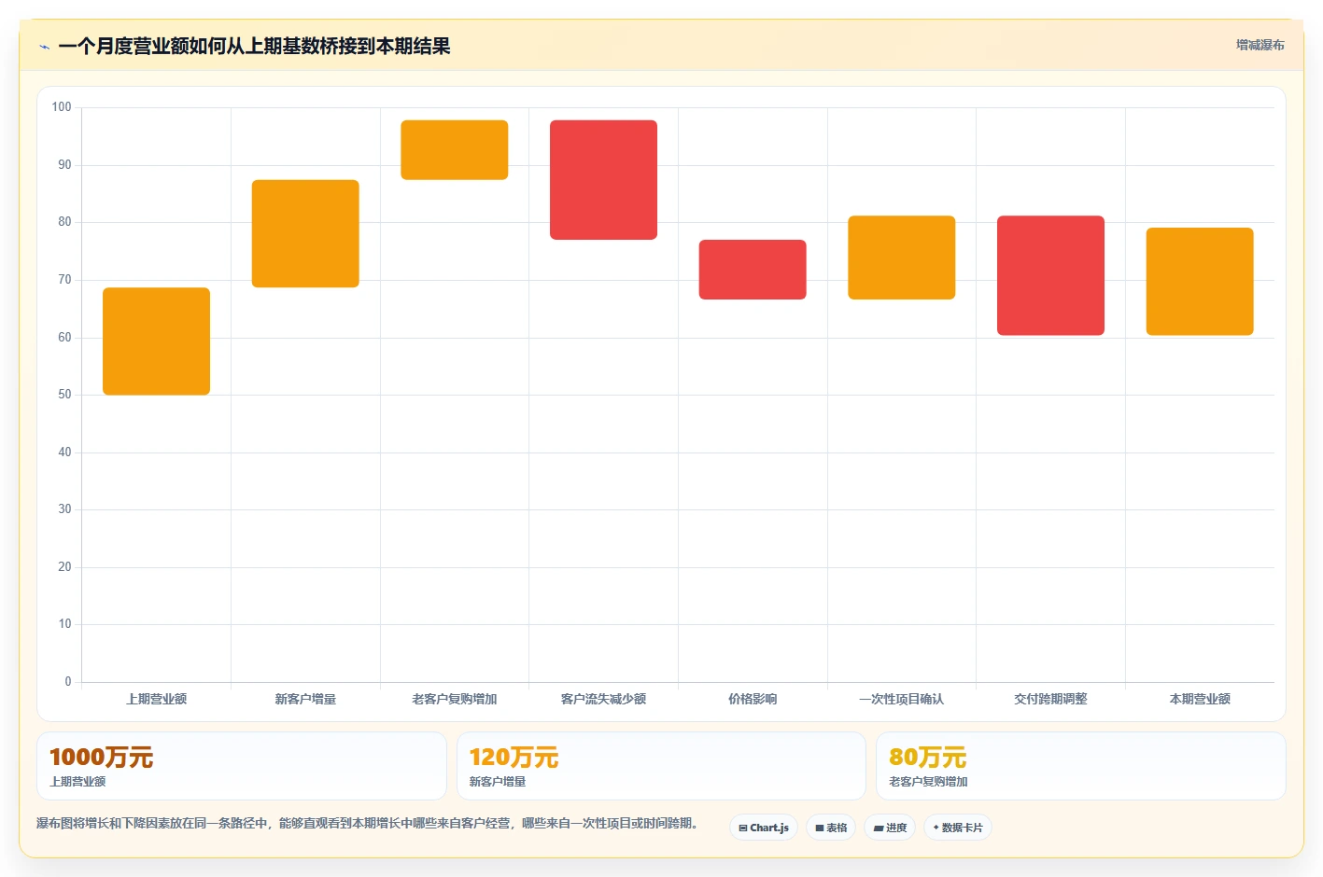Click the 数据卡片 chip
This screenshot has width=1323, height=877.
[958, 828]
